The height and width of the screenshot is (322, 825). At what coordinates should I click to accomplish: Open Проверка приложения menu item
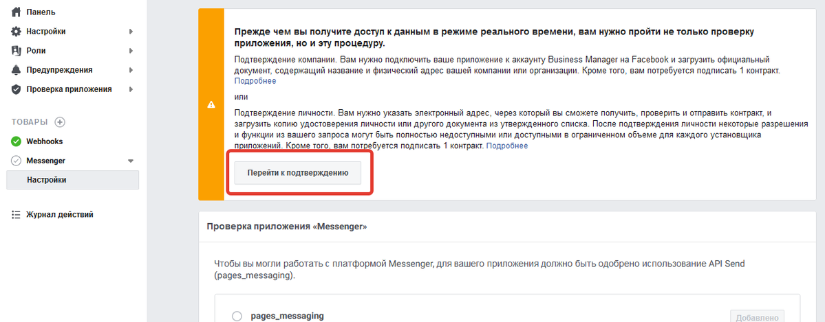pos(69,89)
